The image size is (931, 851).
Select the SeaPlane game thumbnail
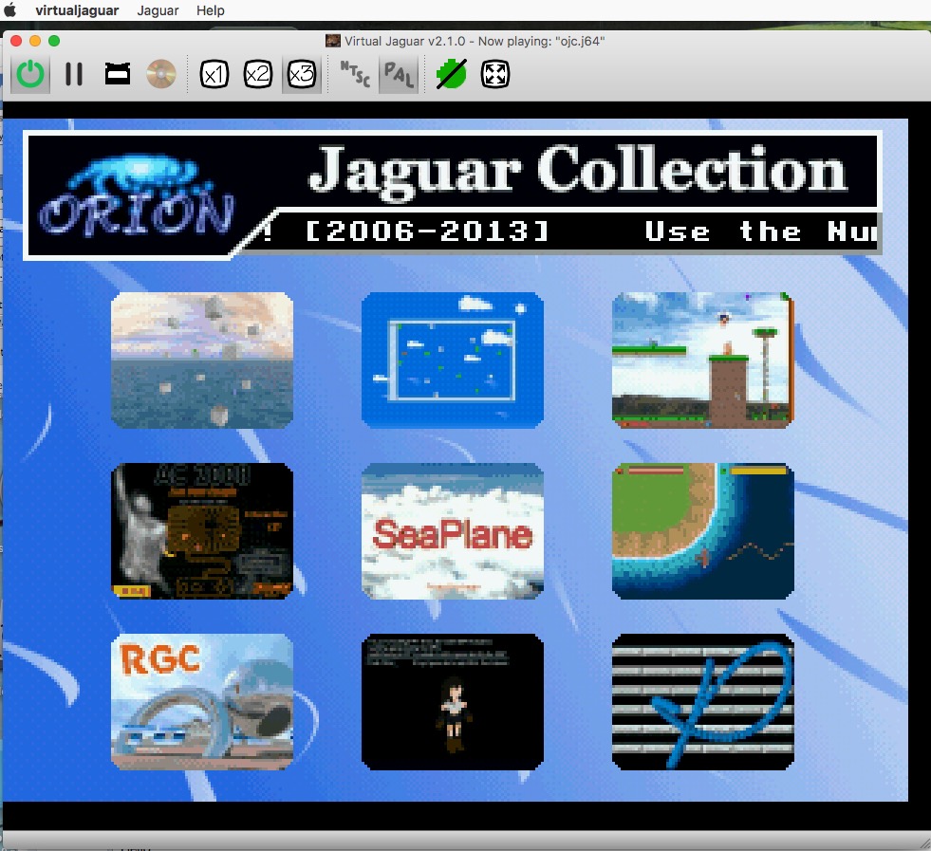point(453,531)
